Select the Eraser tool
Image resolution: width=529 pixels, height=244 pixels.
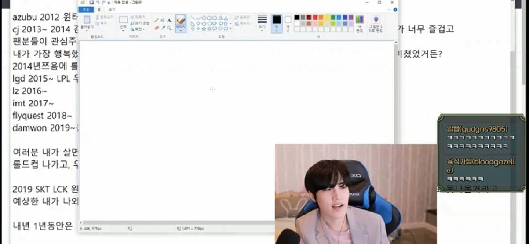click(156, 28)
